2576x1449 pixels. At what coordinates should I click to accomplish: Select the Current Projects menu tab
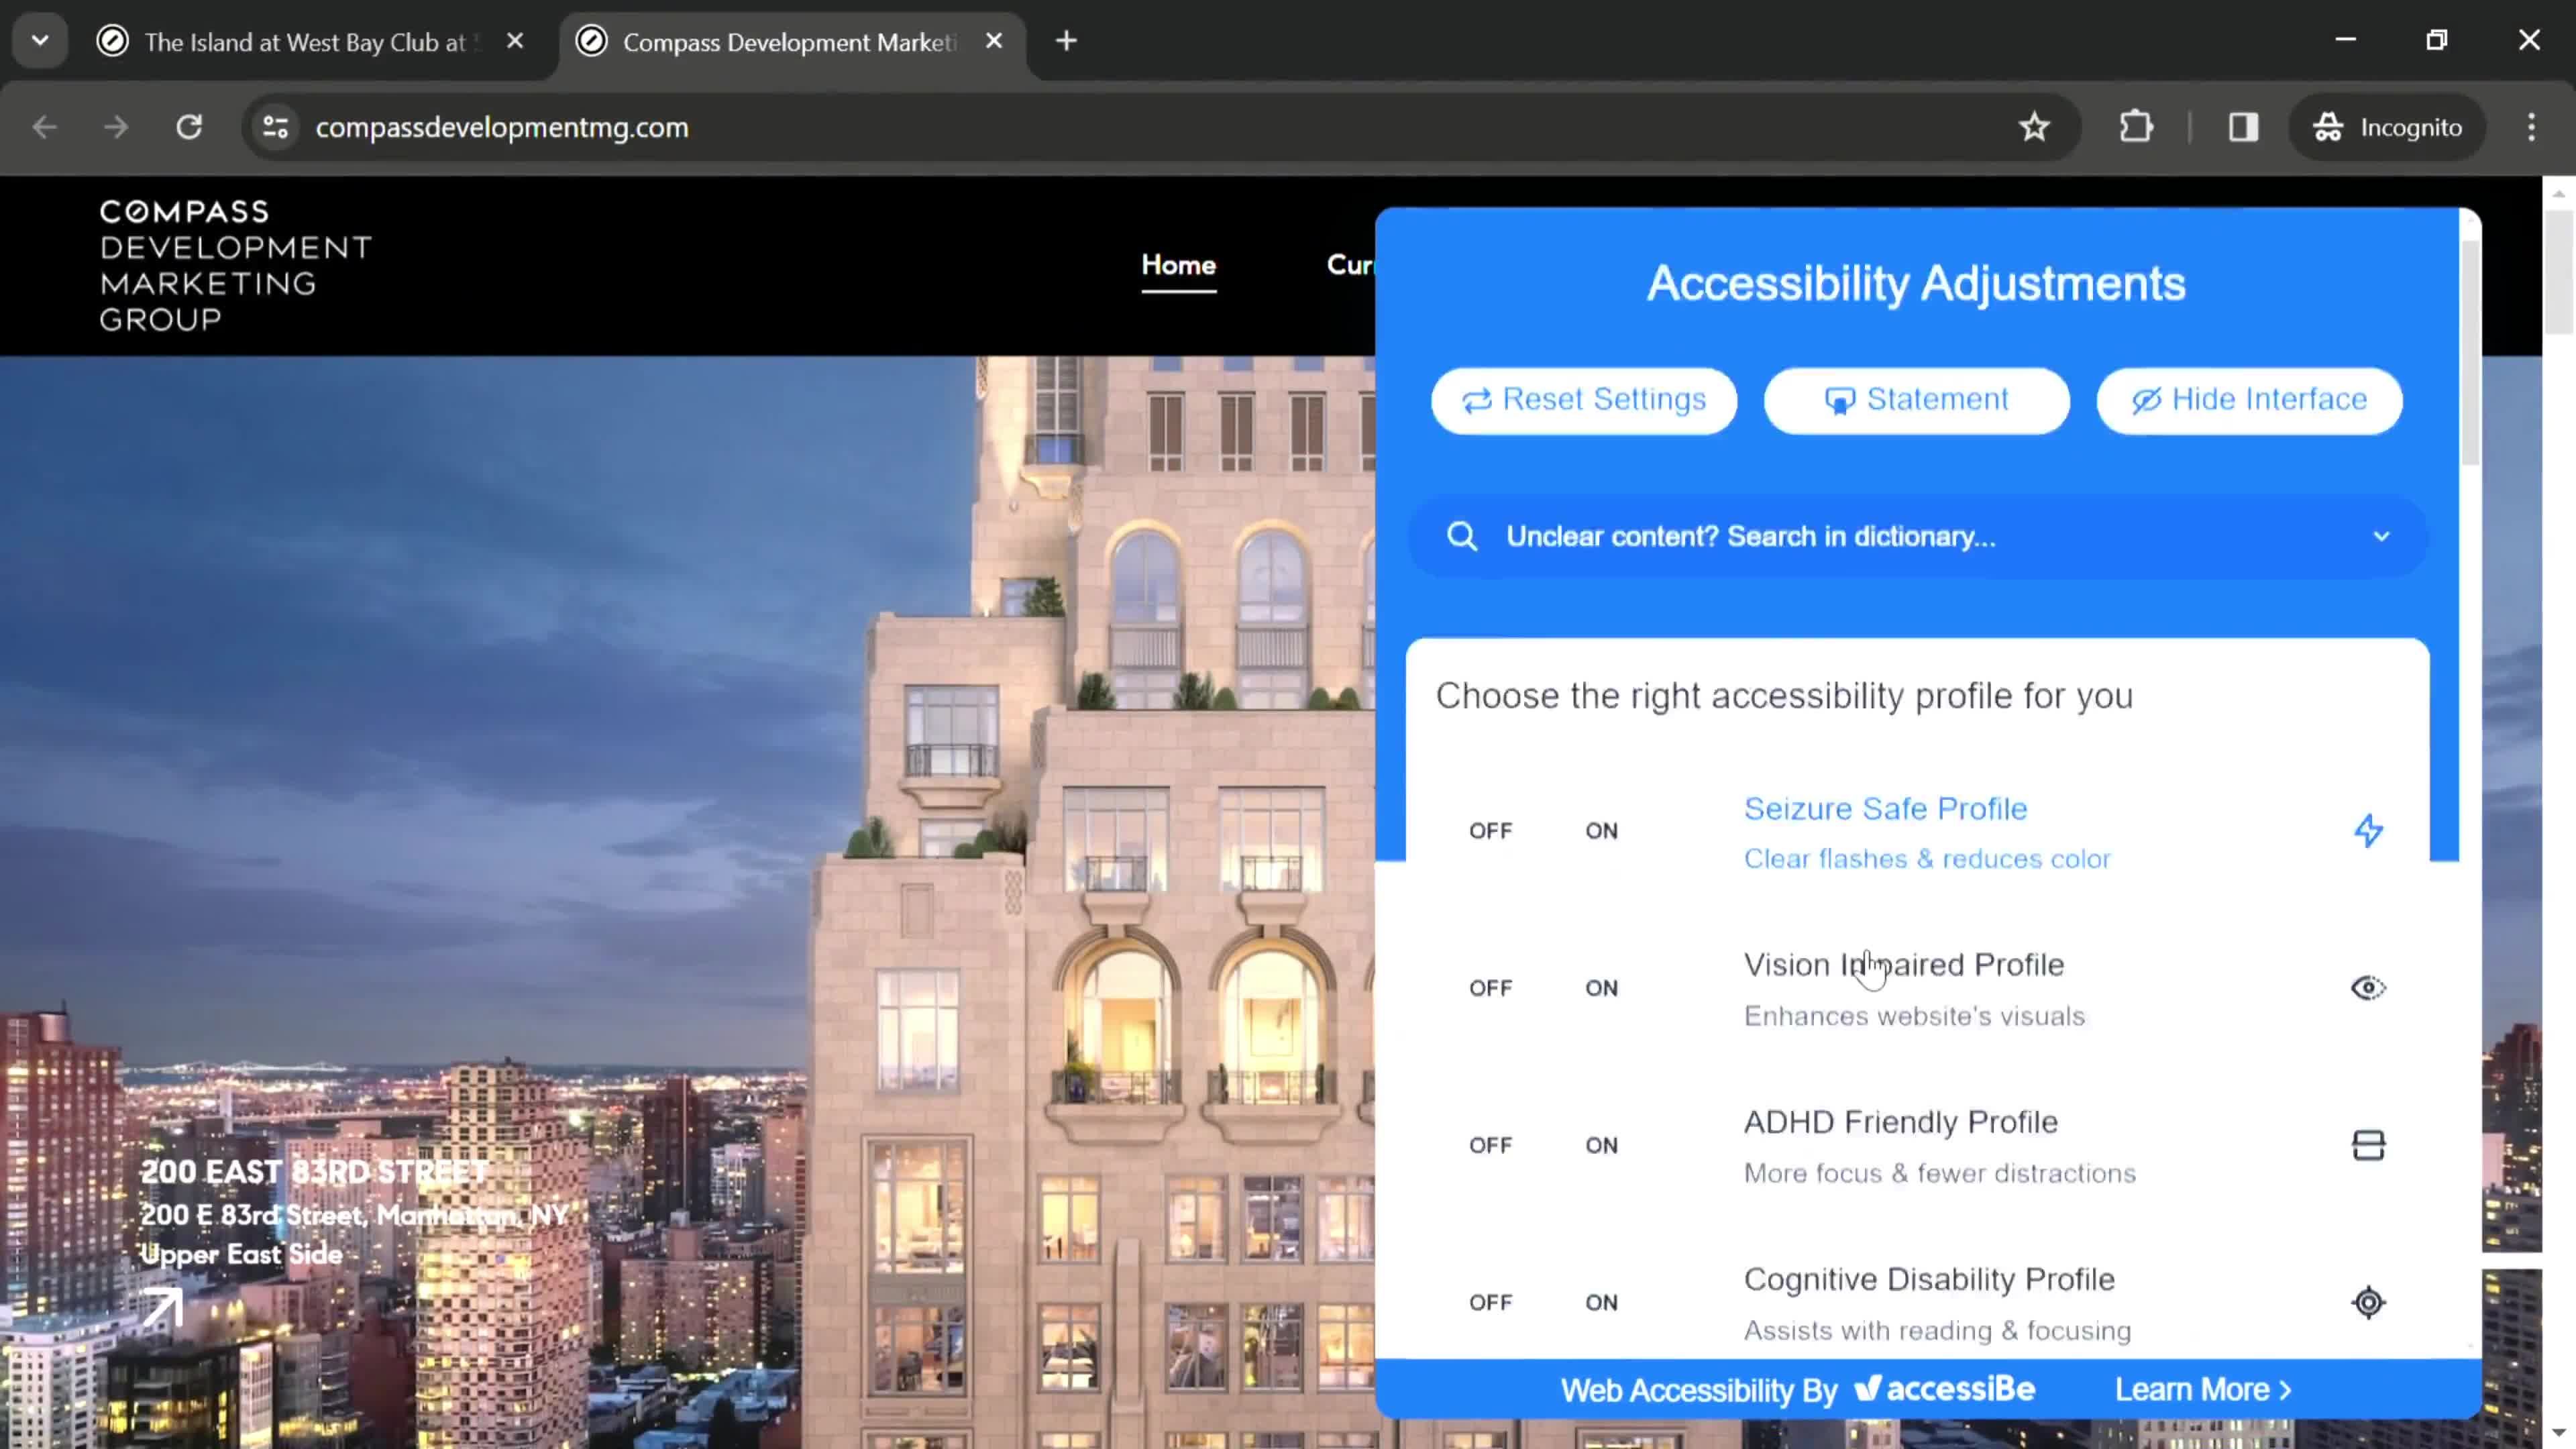pos(1350,264)
